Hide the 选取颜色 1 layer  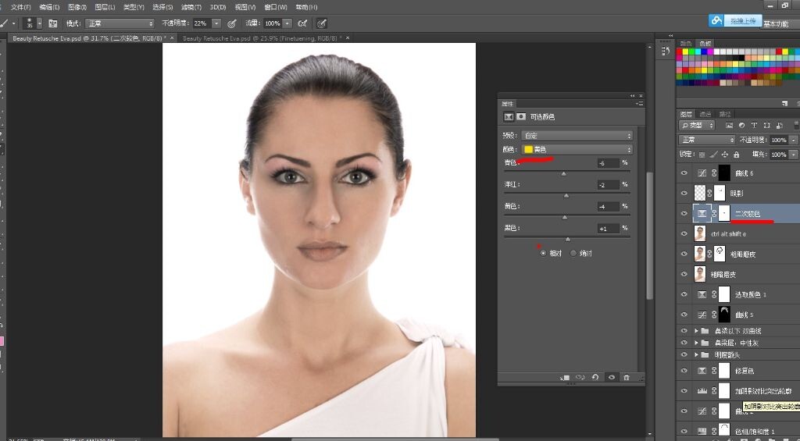point(684,294)
